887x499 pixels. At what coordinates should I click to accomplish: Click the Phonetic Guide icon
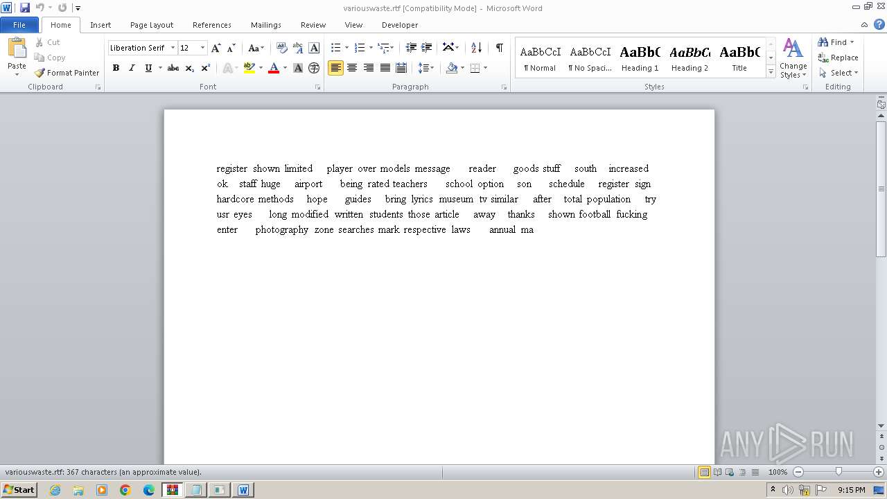(298, 48)
